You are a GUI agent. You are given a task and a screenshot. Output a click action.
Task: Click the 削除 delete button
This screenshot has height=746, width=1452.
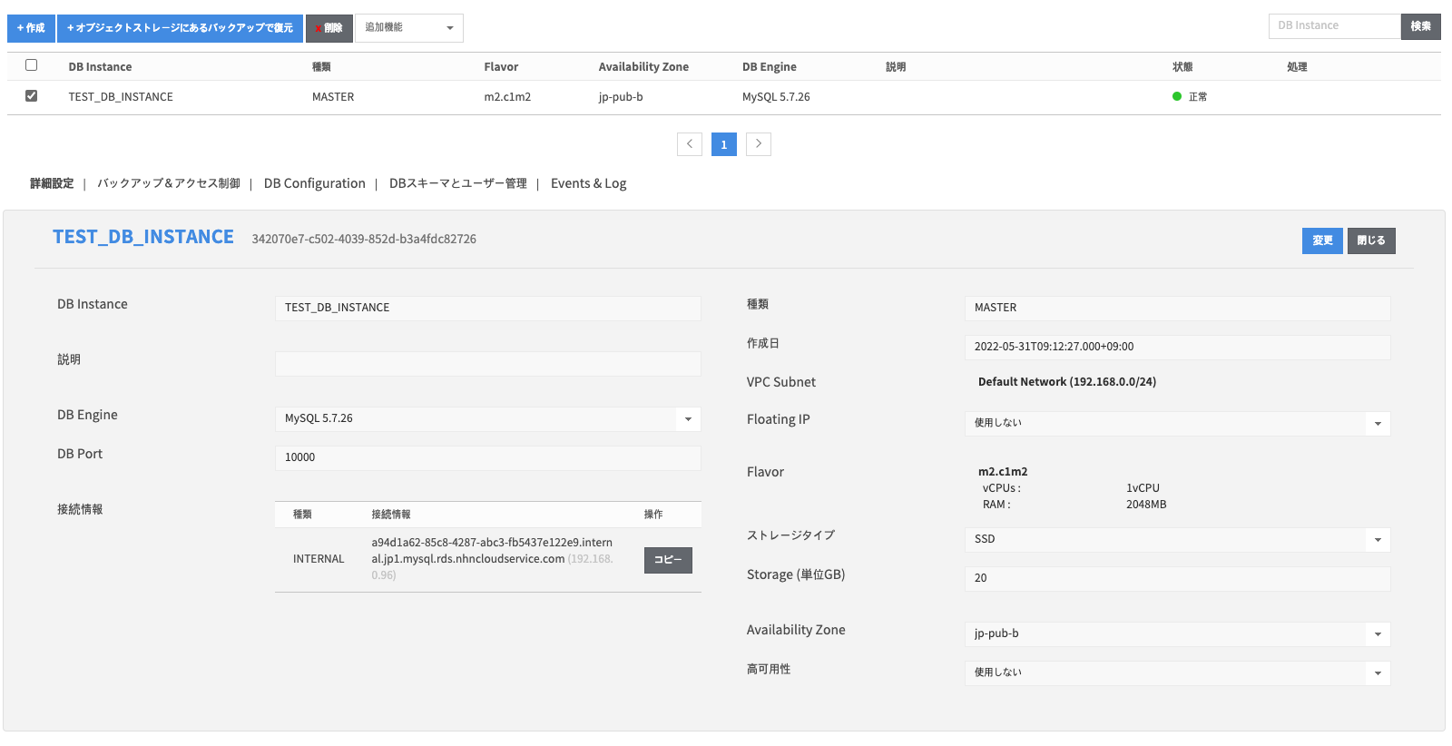(329, 28)
